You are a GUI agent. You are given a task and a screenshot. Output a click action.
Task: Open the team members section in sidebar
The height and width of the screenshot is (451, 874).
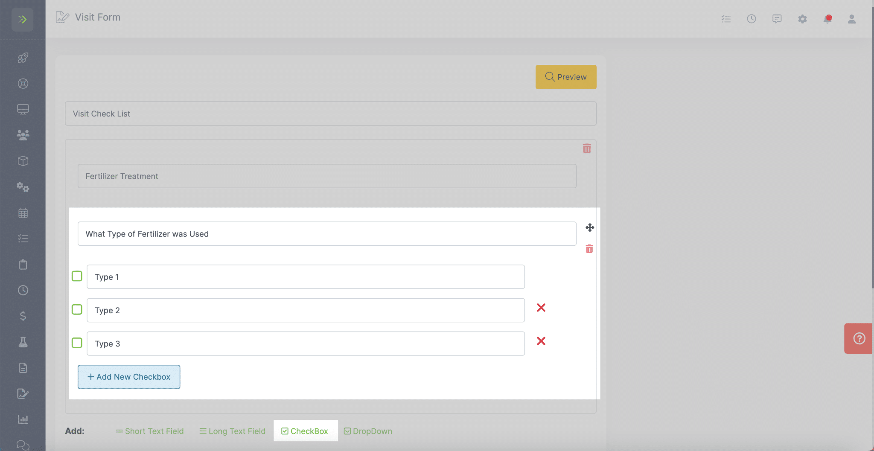click(x=23, y=135)
